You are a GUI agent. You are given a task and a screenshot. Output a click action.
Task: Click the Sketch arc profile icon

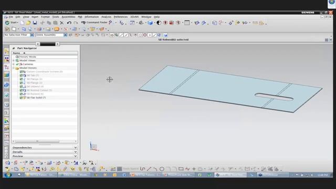pos(142,169)
